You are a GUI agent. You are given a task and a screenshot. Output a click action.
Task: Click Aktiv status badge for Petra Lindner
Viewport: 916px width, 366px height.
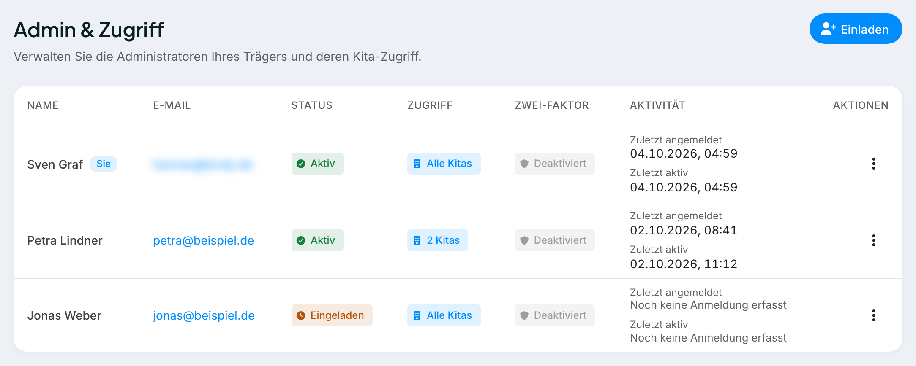[x=317, y=240]
